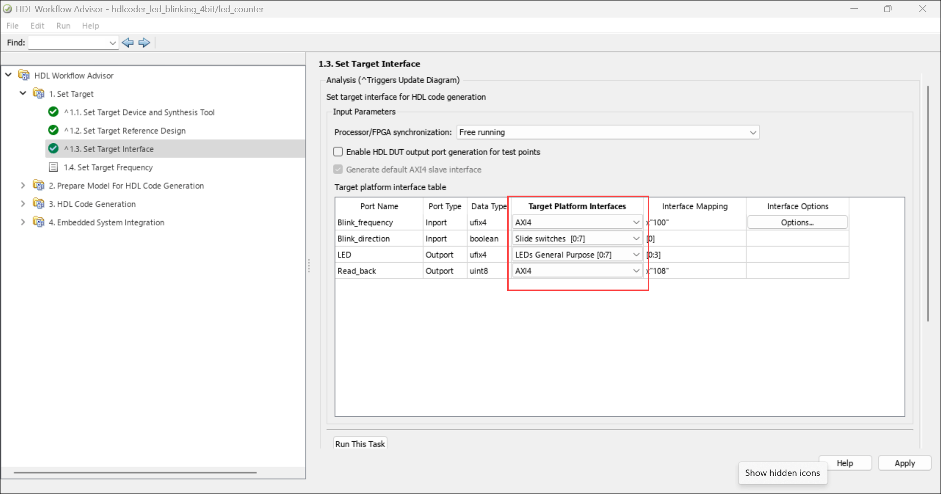Select '1.4. Set Target Frequency' task
The image size is (941, 494).
point(108,167)
